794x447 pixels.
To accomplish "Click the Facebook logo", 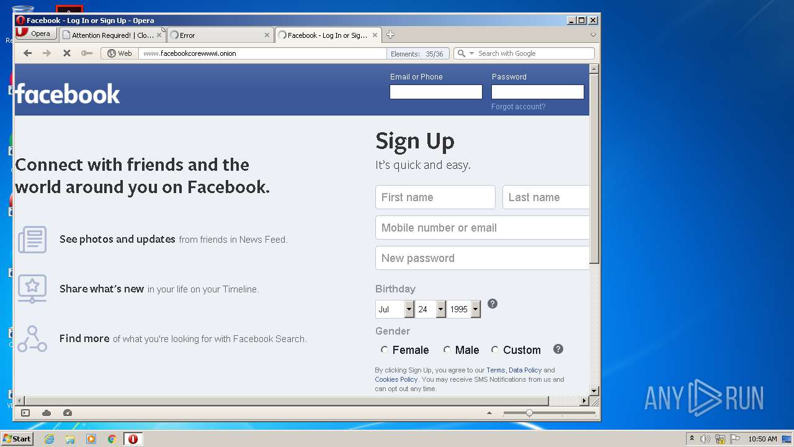I will pos(68,94).
